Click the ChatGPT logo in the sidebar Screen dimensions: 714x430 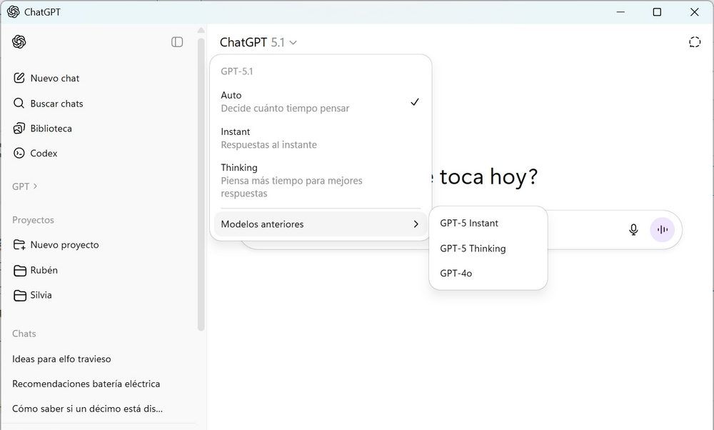pyautogui.click(x=18, y=41)
